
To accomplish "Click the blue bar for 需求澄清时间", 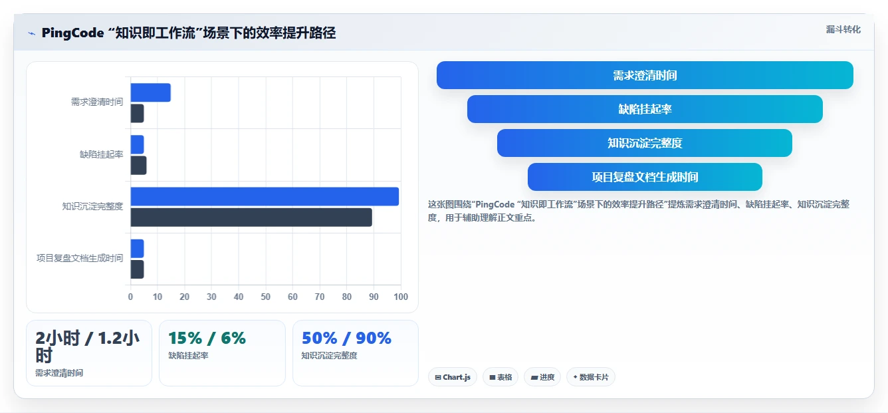I will tap(150, 92).
